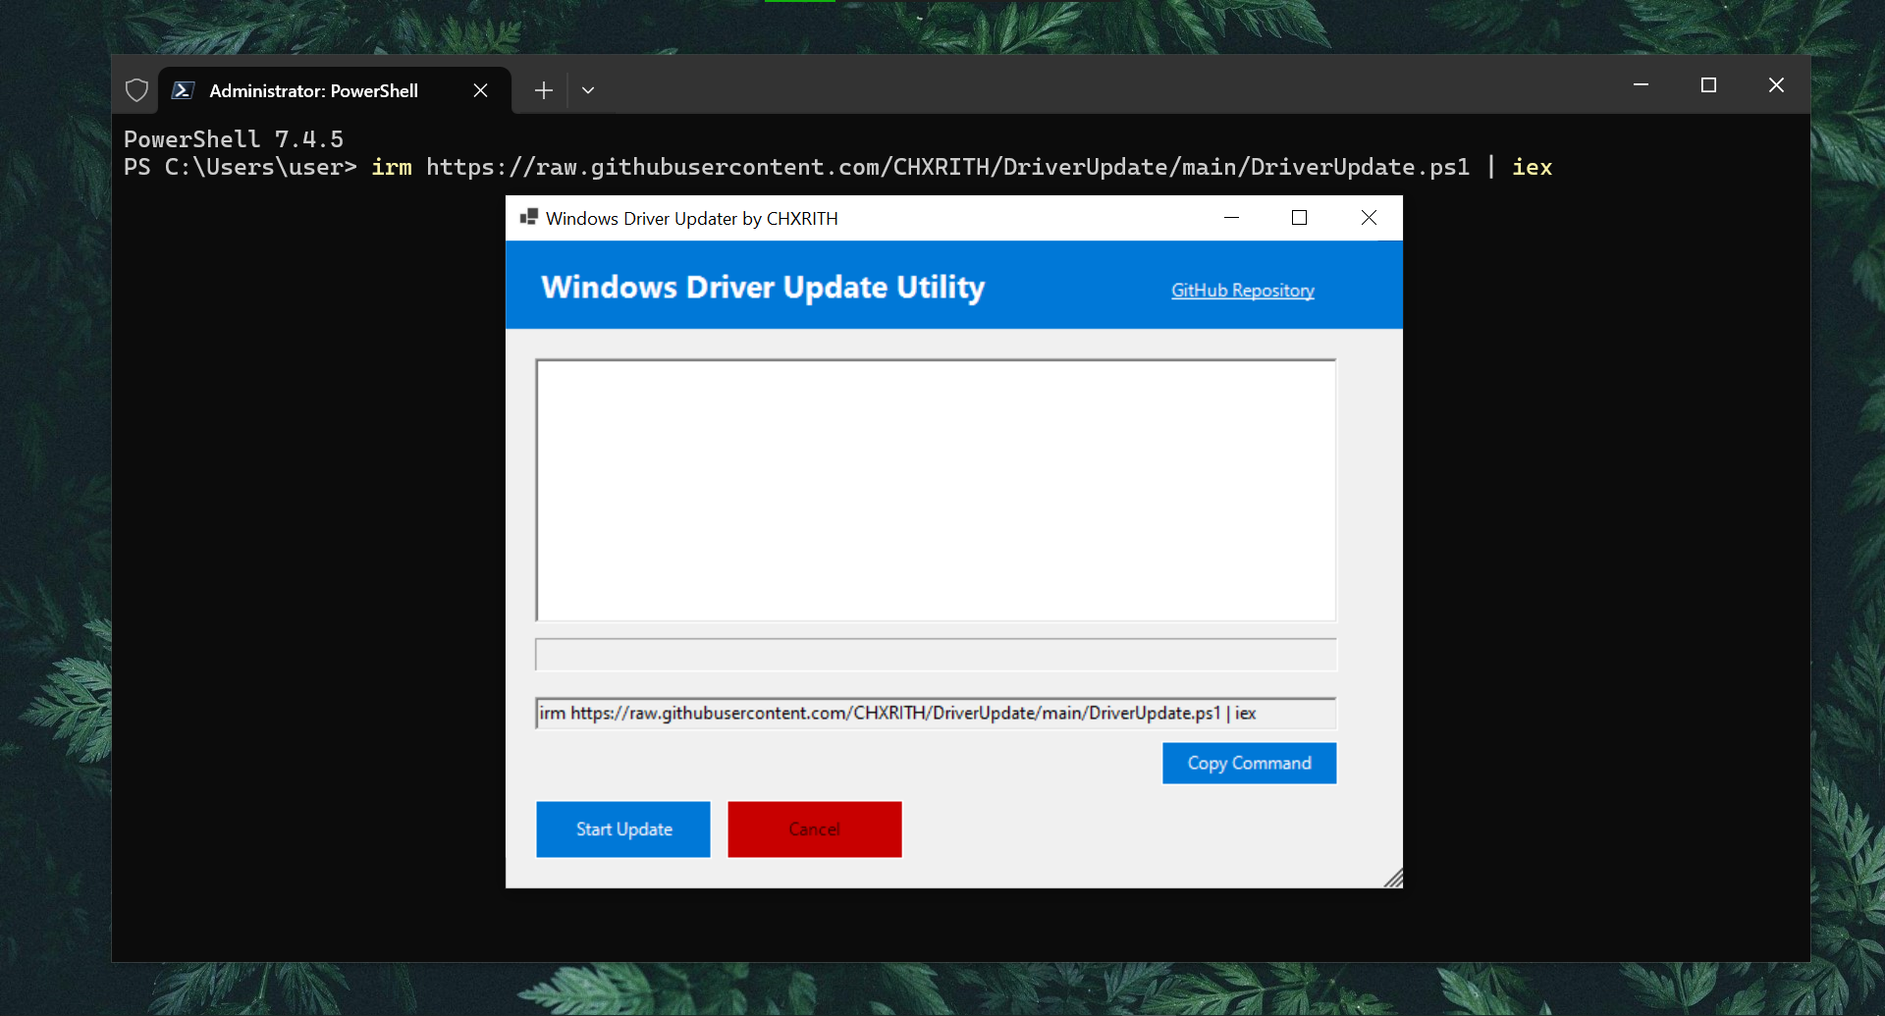Minimize the PowerShell terminal window

tap(1641, 85)
